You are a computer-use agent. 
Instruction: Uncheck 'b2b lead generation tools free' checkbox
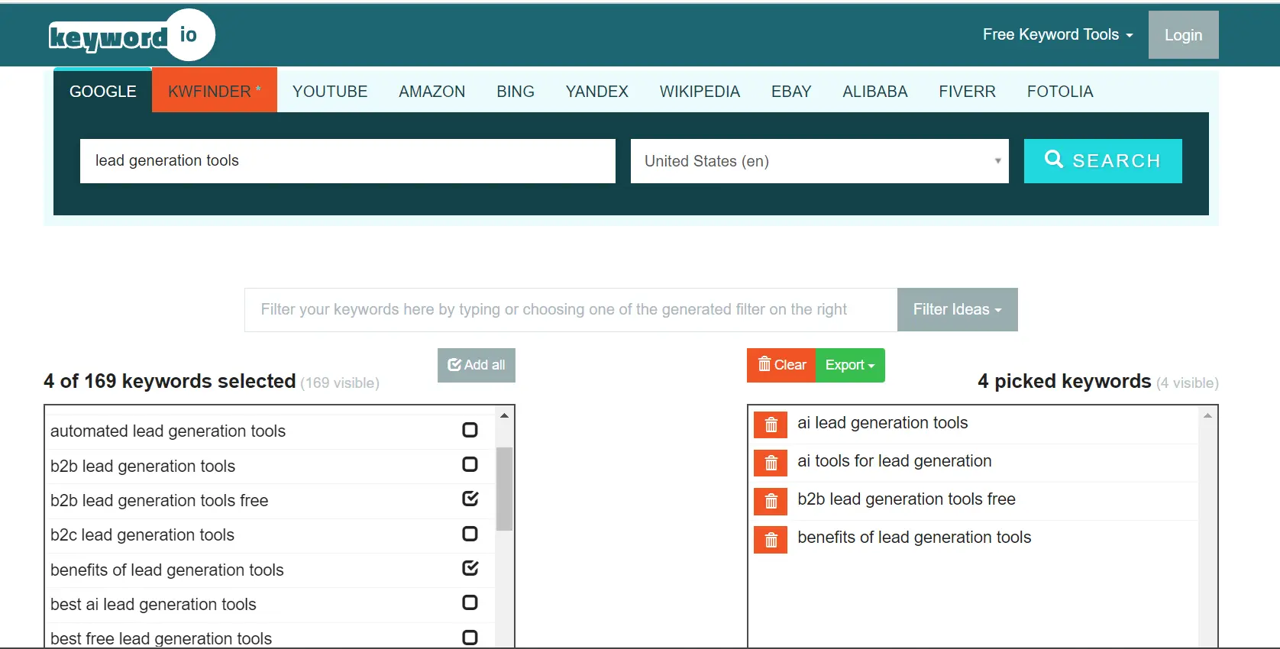pos(470,499)
